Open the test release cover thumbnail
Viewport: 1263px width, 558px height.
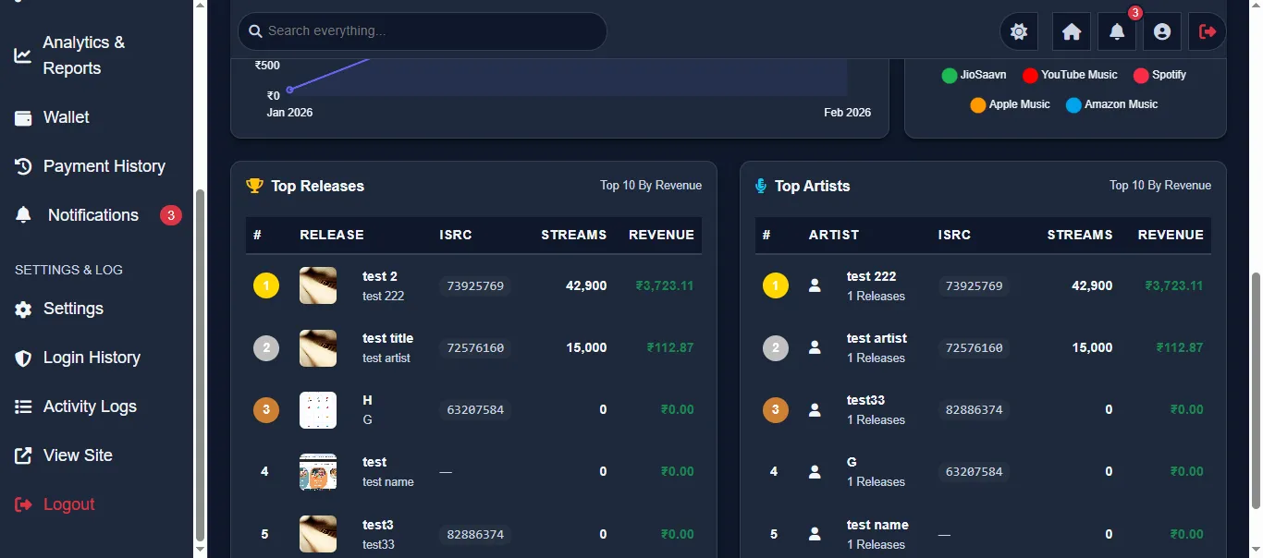318,471
